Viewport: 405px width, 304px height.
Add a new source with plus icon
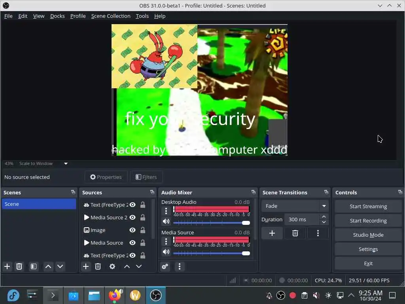[x=86, y=266]
